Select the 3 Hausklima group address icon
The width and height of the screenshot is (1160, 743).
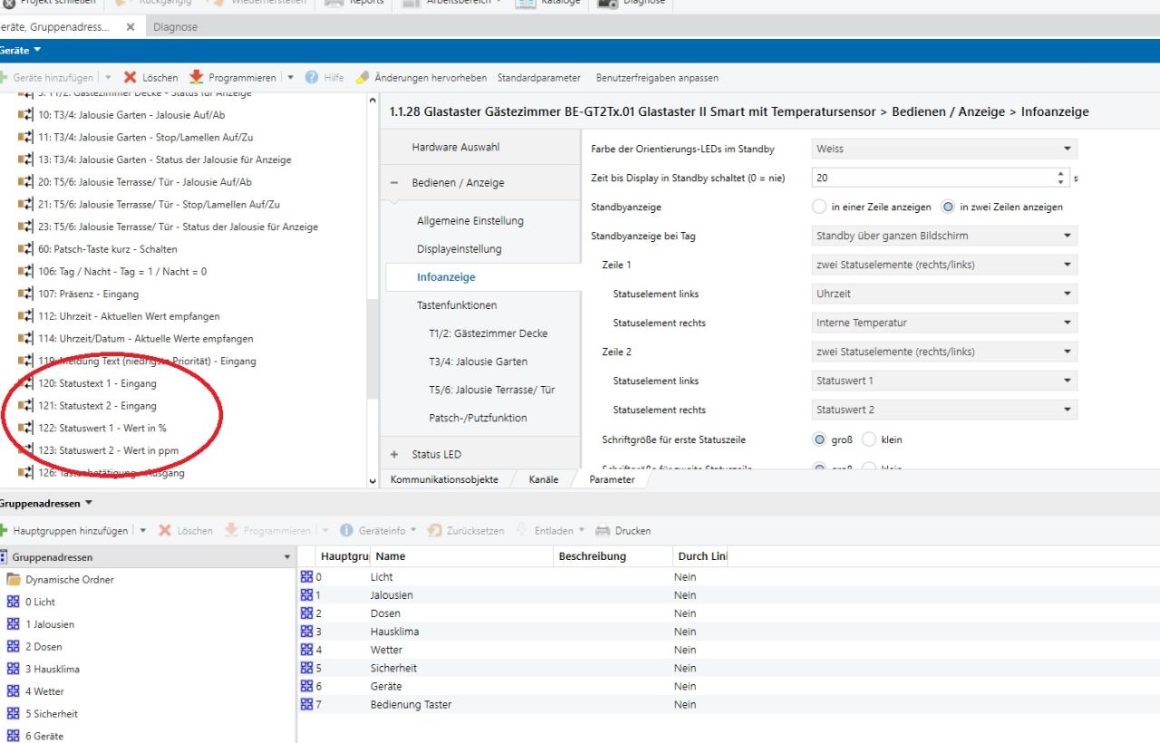pyautogui.click(x=13, y=669)
